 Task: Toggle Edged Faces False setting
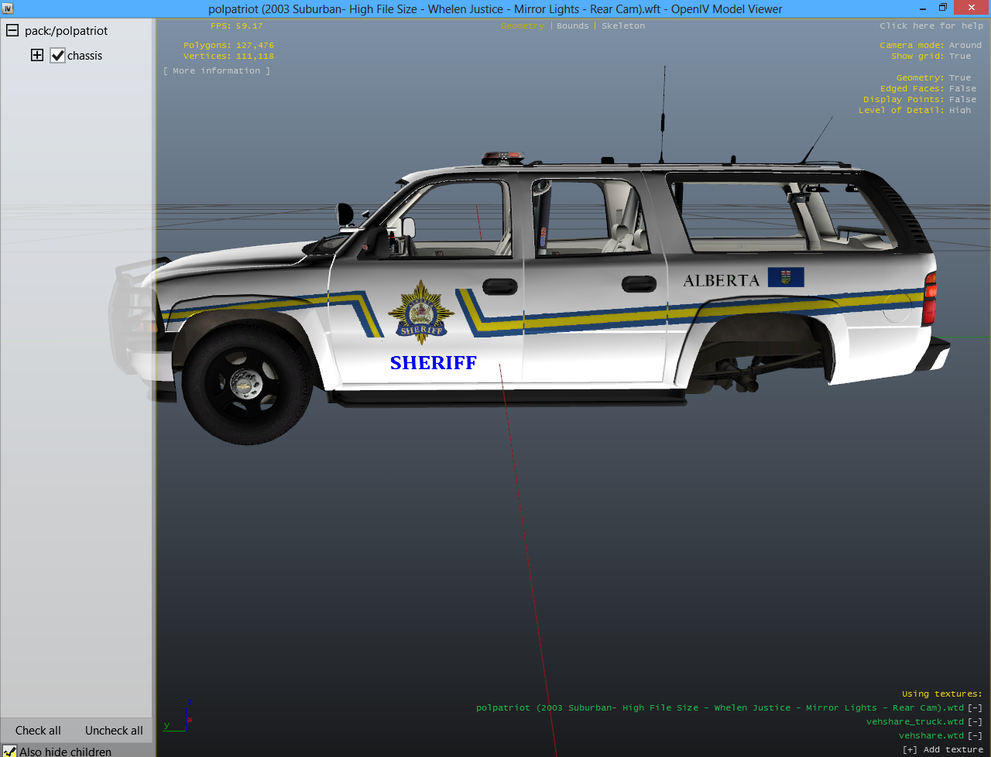click(x=962, y=89)
